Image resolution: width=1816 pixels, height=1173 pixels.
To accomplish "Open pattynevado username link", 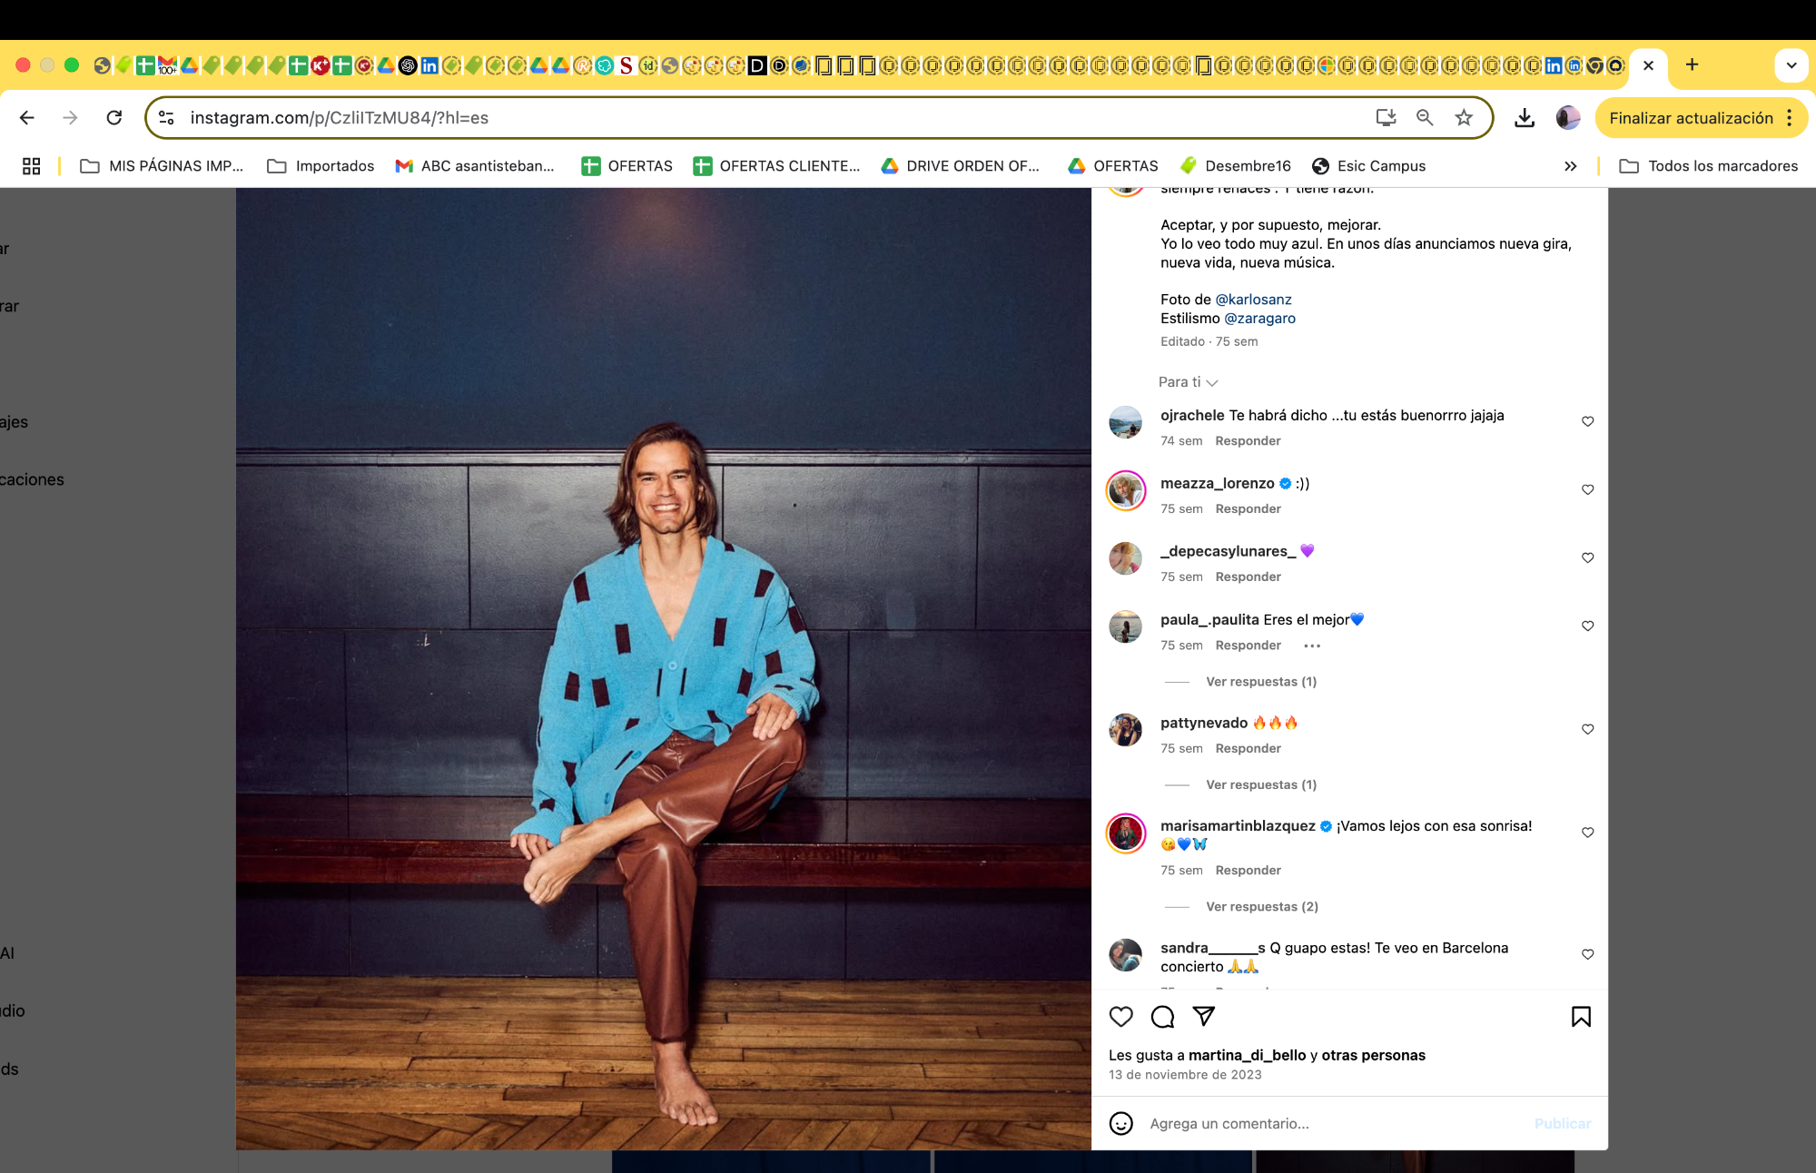I will click(x=1204, y=723).
